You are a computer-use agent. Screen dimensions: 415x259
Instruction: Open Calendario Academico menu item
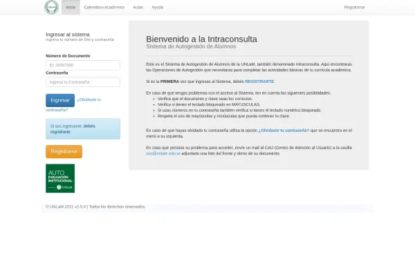point(104,8)
